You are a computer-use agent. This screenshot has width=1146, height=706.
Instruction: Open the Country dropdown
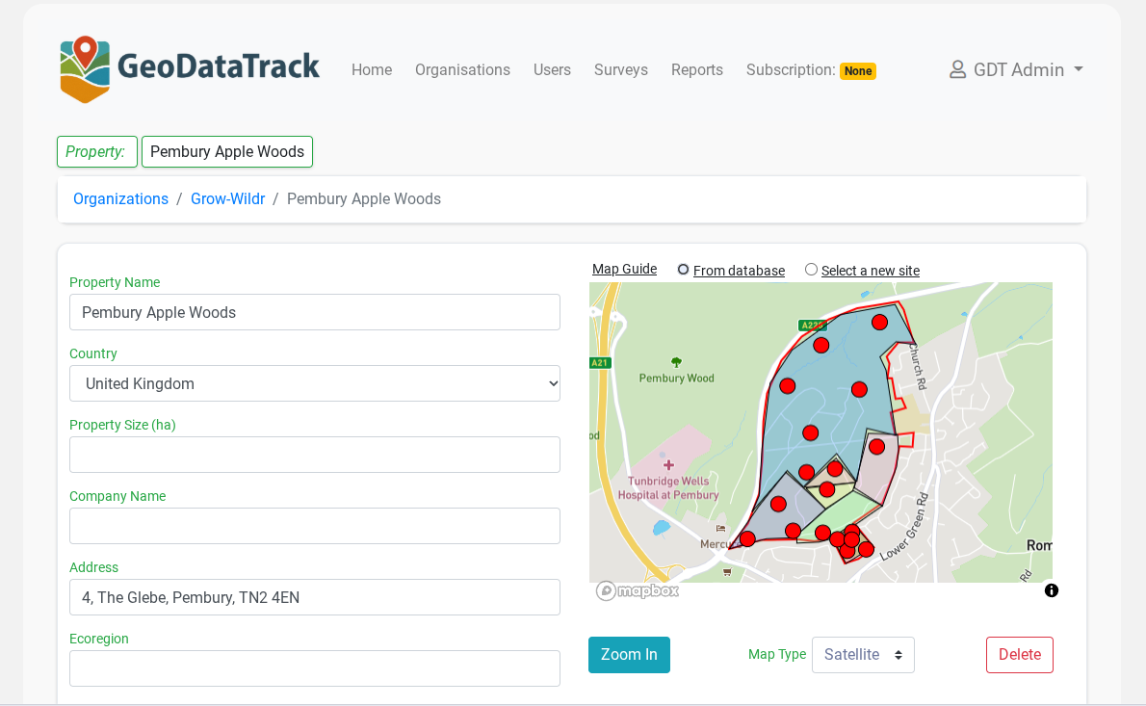pos(315,383)
